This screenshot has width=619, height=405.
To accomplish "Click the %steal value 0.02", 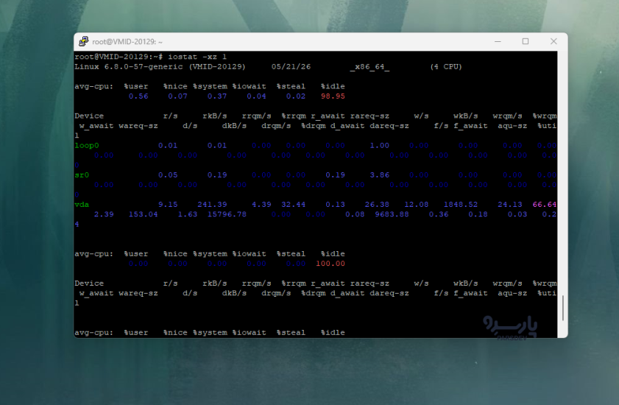I will (296, 96).
